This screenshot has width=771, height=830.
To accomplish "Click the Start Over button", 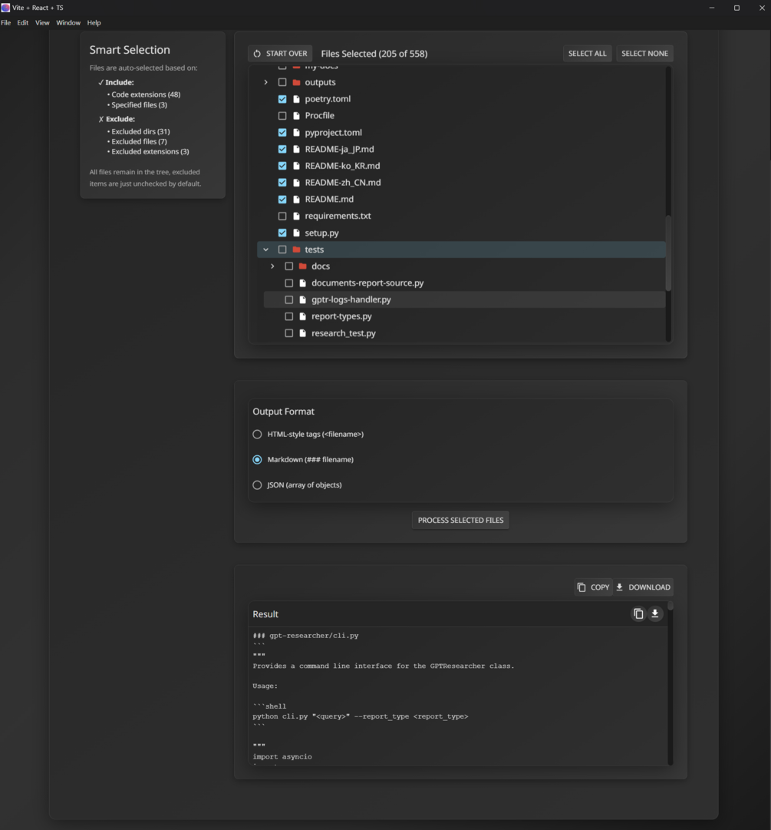I will click(x=280, y=54).
